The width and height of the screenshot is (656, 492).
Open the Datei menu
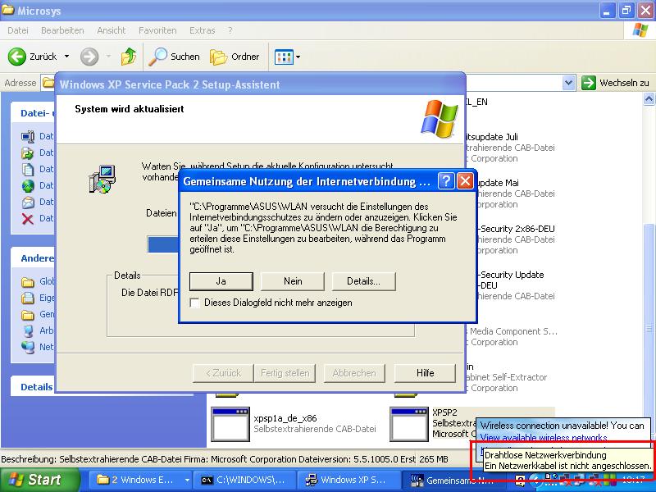(x=18, y=30)
